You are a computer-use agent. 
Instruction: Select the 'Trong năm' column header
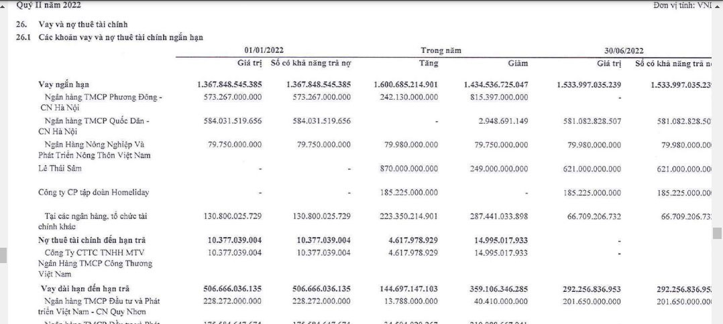441,51
